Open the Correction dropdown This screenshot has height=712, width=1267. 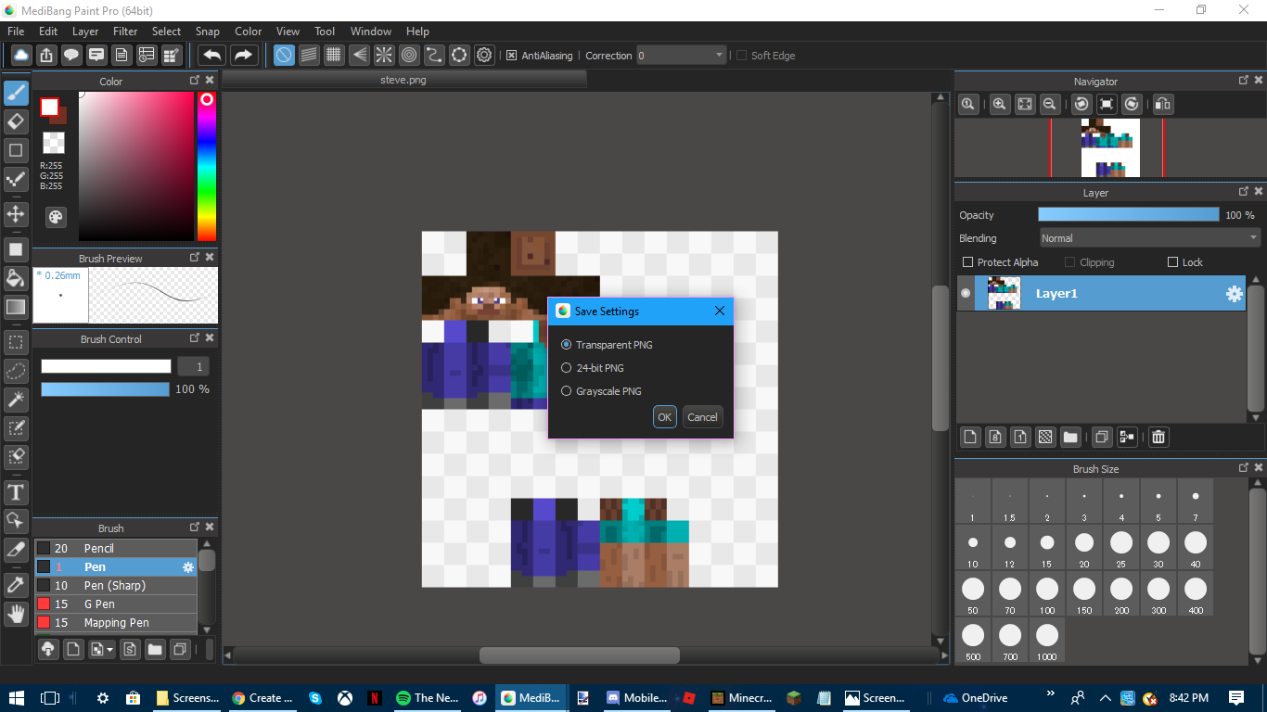681,56
